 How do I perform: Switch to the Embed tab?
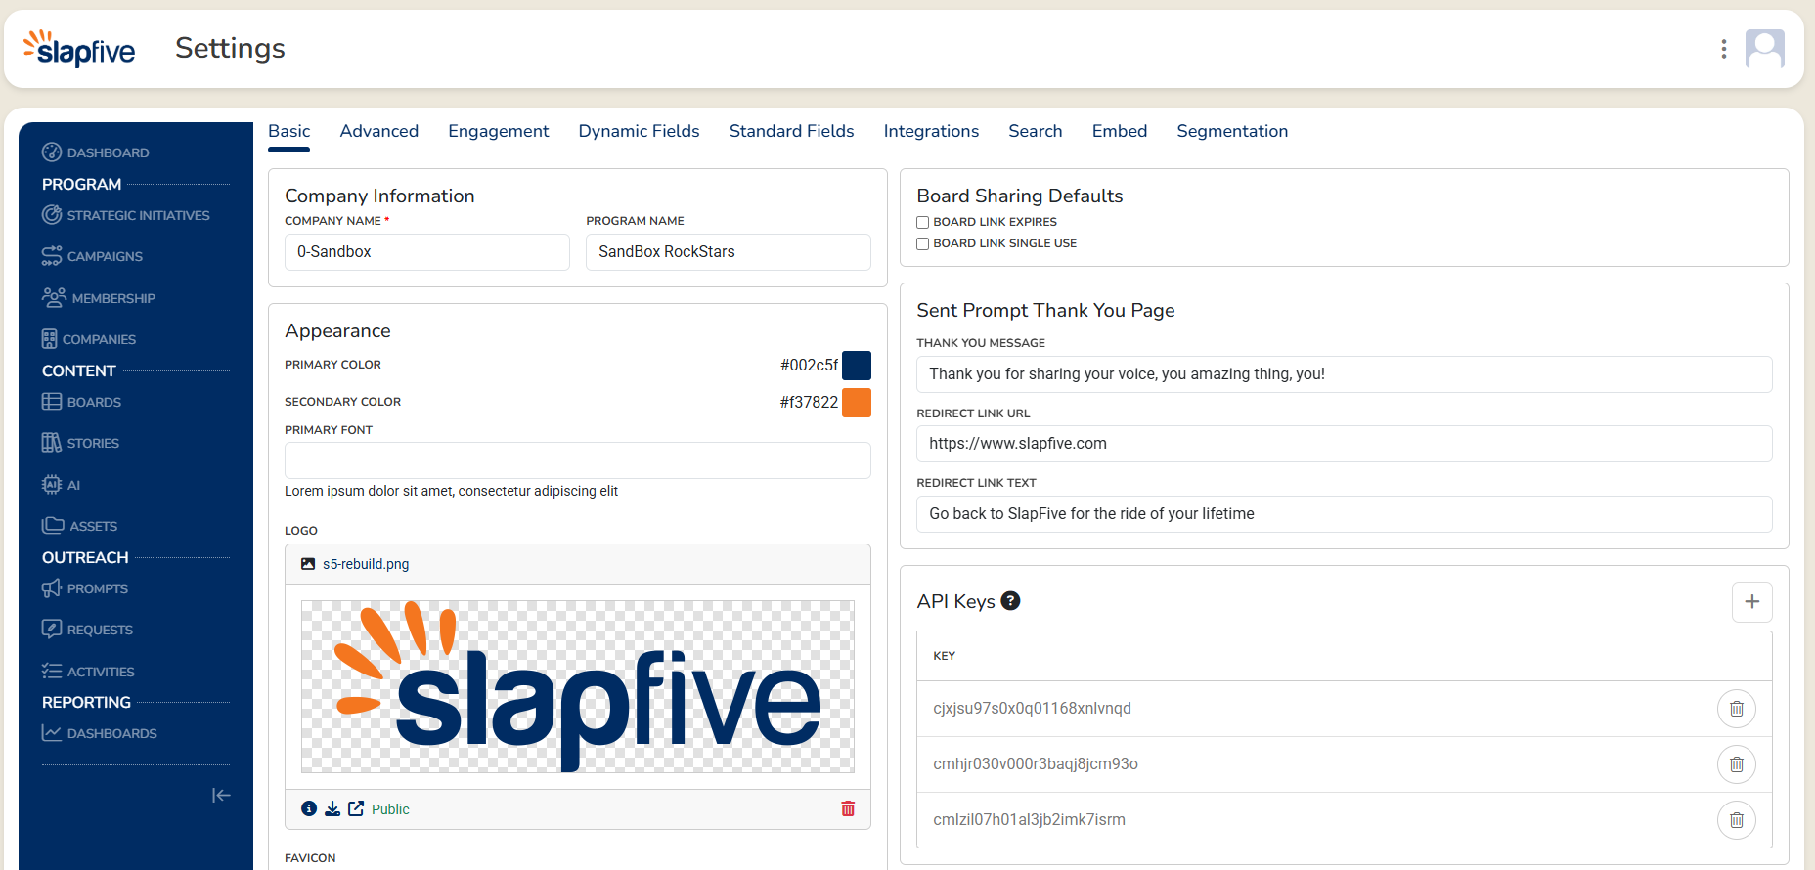[x=1120, y=131]
